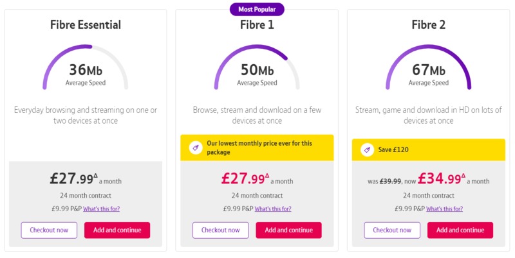Open What's this for? link in Fibre 2
Viewport: 515px width, 258px height.
point(444,209)
